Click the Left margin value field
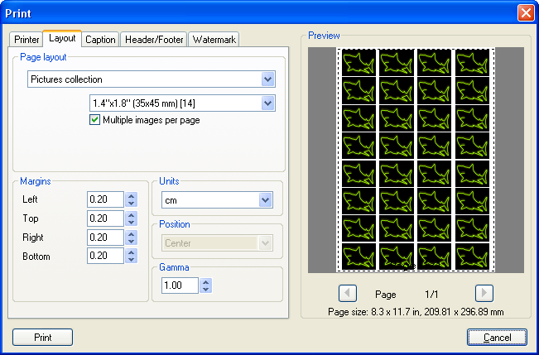This screenshot has height=355, width=539. (104, 199)
